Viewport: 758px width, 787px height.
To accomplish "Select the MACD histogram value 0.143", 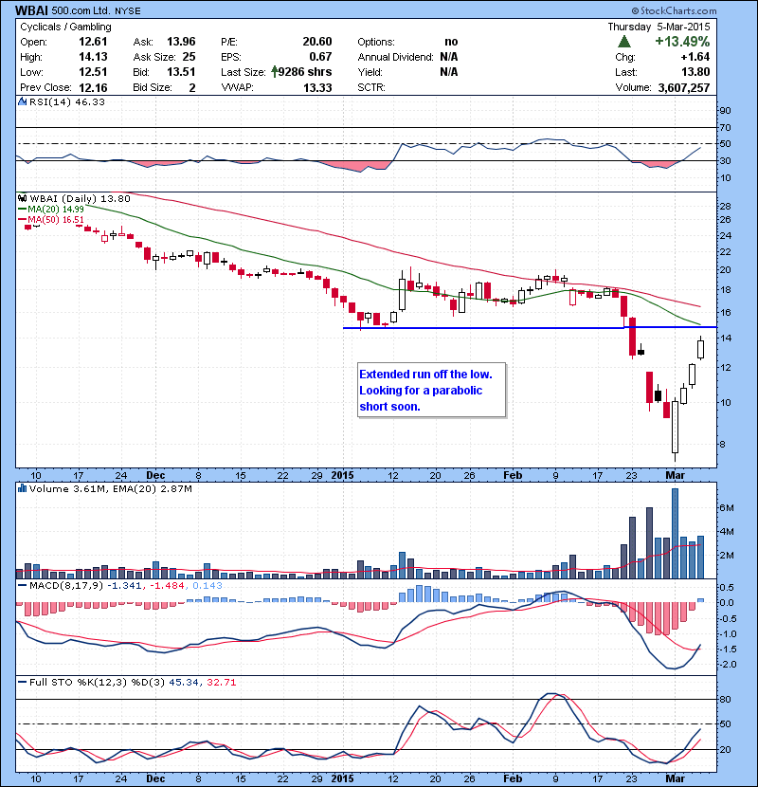I will click(x=208, y=585).
